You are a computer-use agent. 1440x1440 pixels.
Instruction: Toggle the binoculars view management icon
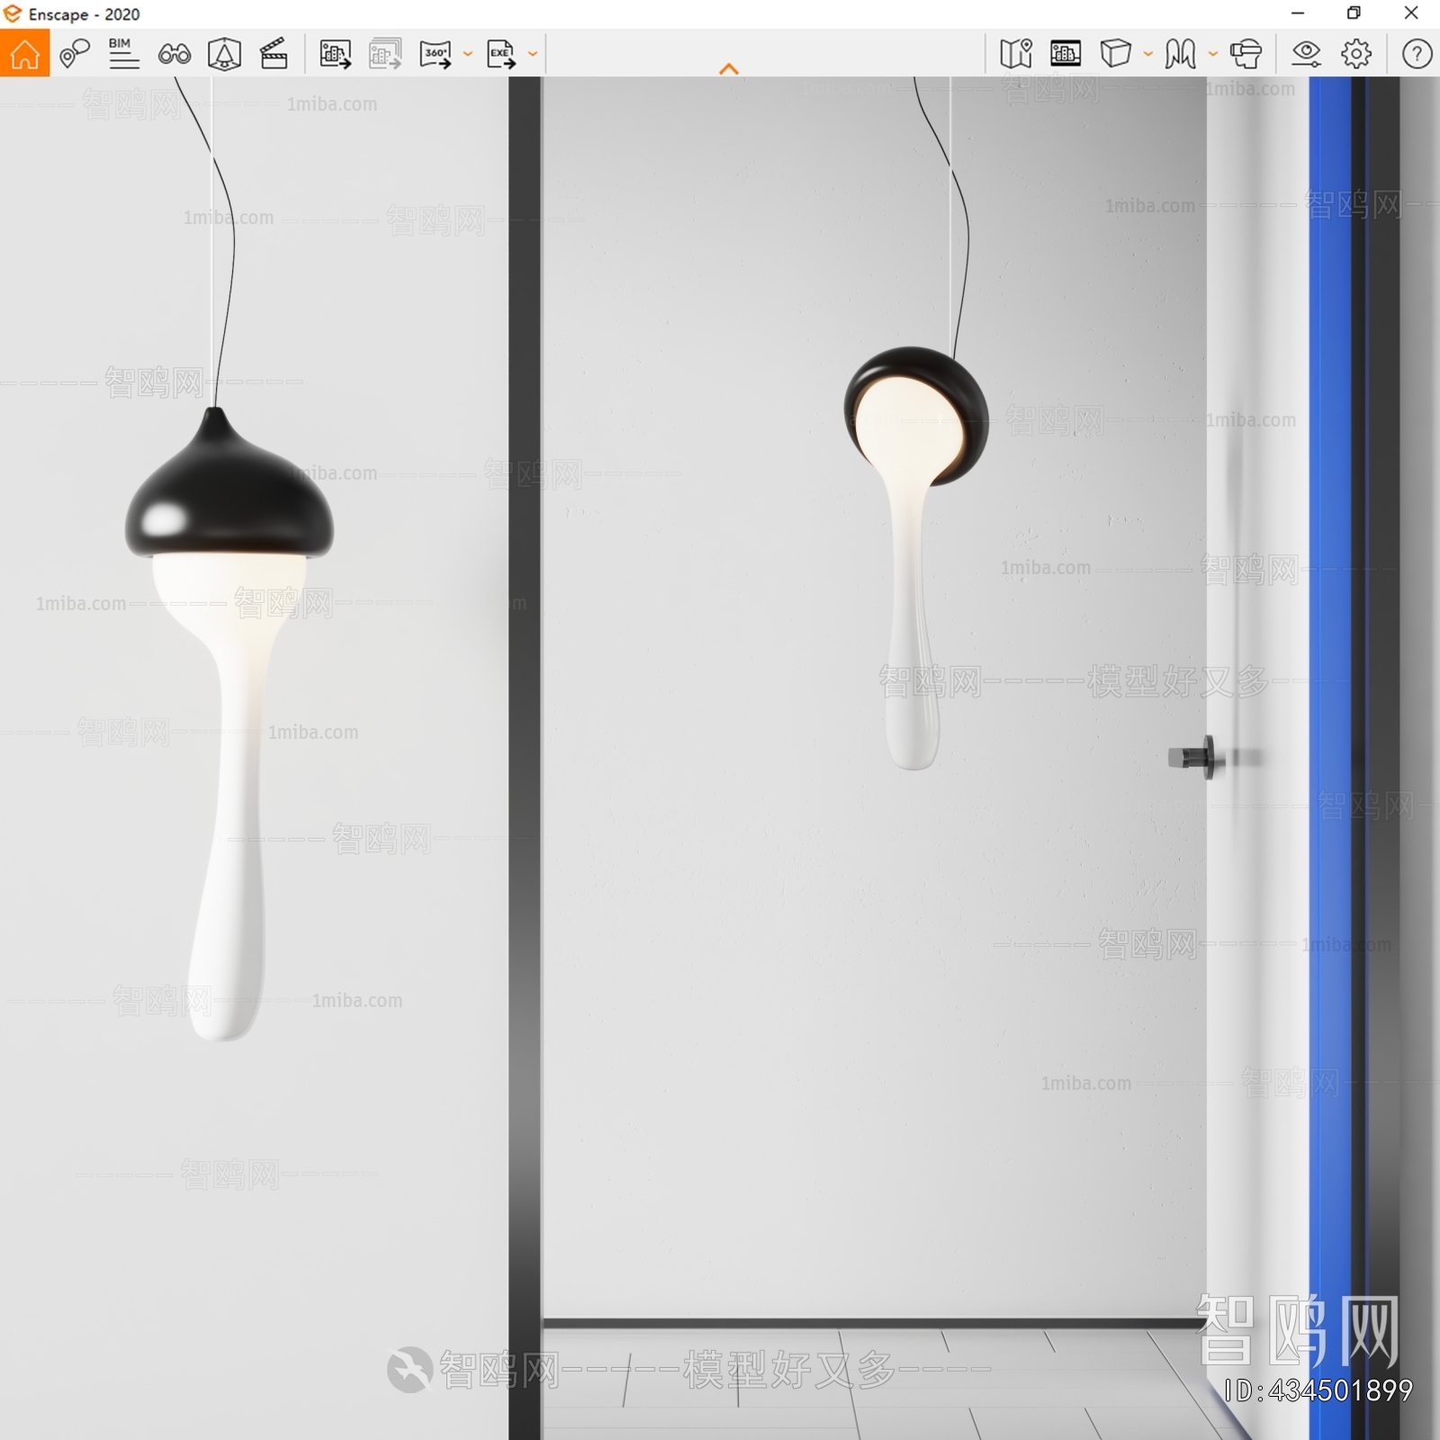(x=174, y=54)
